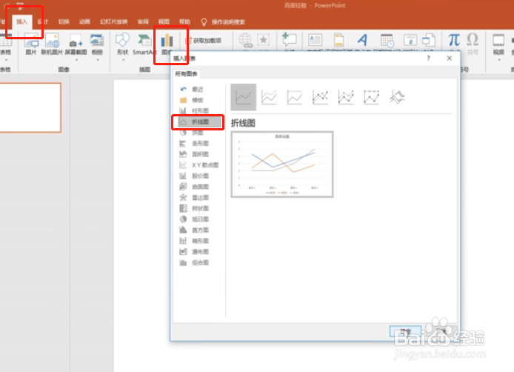
Task: Click the 视频 video icon
Action: pos(498,40)
